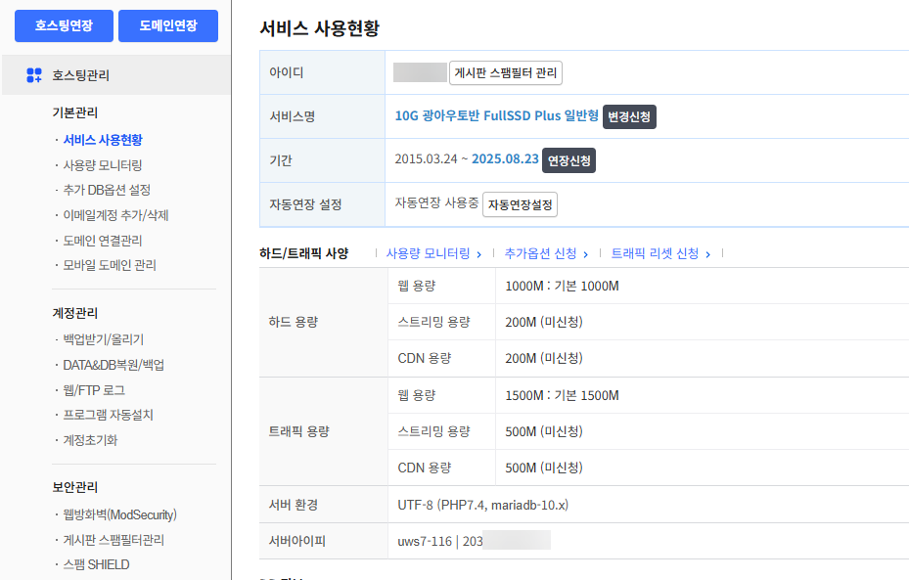
Task: Click chevron after 추가옵션 신청
Action: tap(585, 254)
